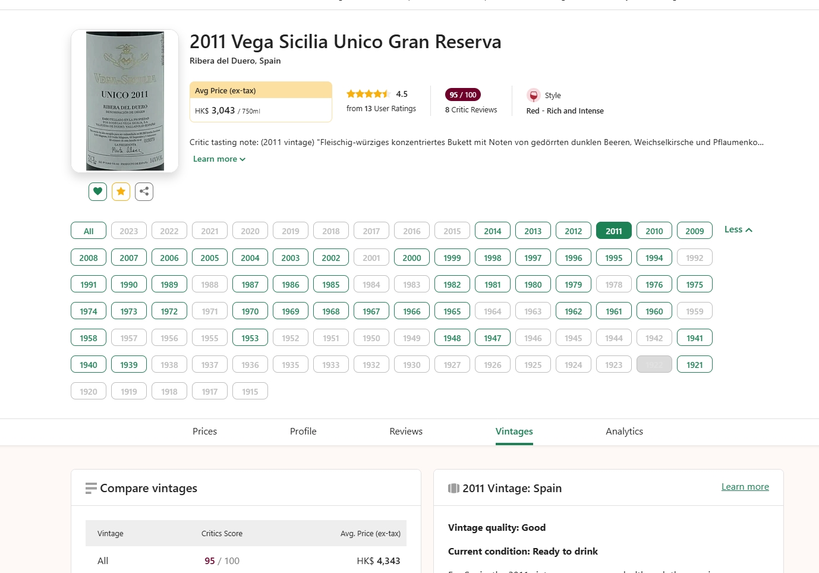Viewport: 819px width, 573px height.
Task: Go to the 1982 vintage
Action: pyautogui.click(x=452, y=284)
